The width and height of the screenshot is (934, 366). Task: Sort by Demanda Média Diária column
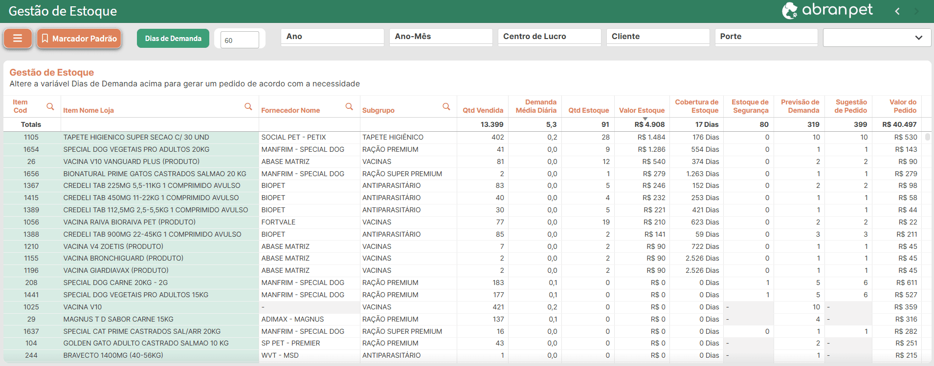[x=536, y=106]
